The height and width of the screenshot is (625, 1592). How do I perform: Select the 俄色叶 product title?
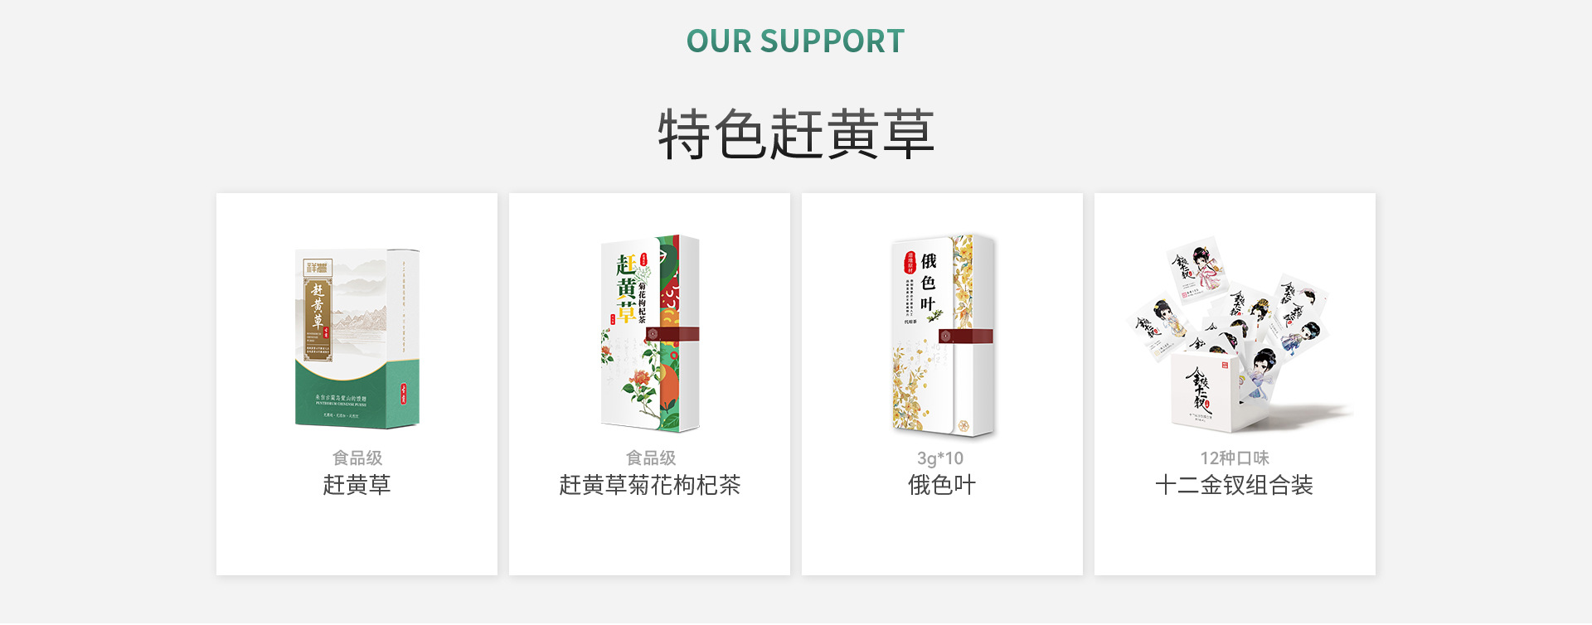point(942,485)
